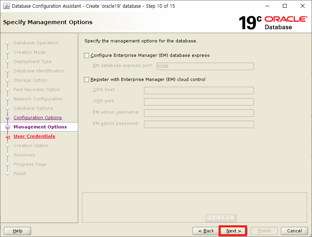Click the OMS host input field
The image size is (312, 237).
199,90
